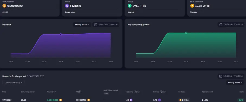Click purple token icon beside service 0.70
Image resolution: width=246 pixels, height=102 pixels.
click(x=159, y=100)
